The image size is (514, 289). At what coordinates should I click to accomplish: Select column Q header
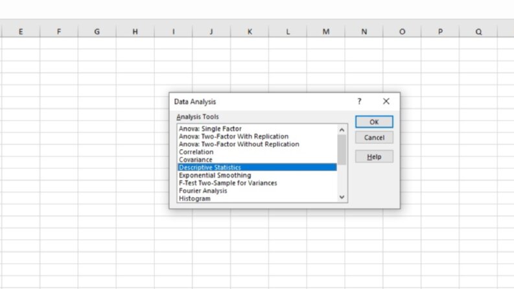(478, 32)
